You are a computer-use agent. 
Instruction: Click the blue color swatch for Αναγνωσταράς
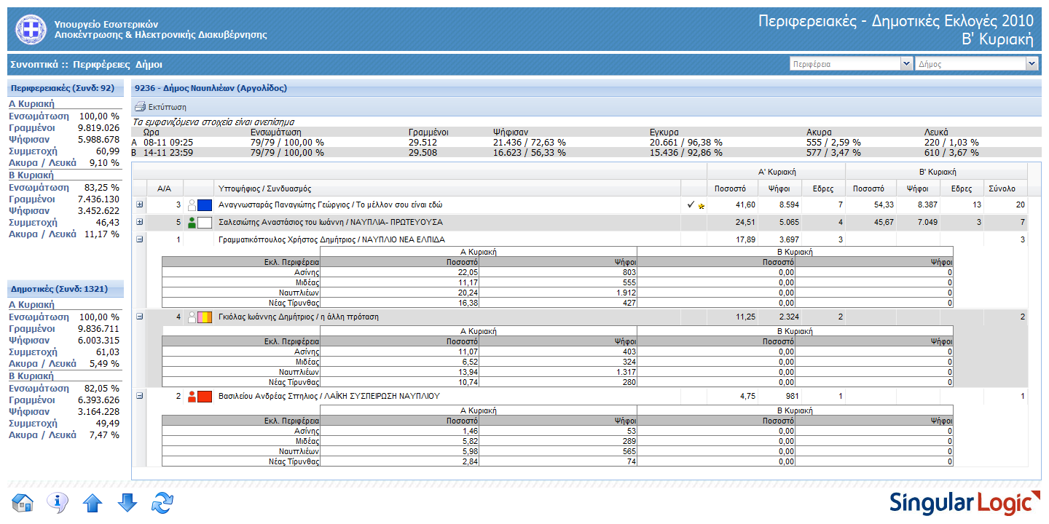coord(205,206)
